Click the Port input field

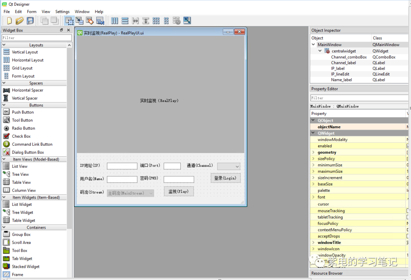coord(172,166)
